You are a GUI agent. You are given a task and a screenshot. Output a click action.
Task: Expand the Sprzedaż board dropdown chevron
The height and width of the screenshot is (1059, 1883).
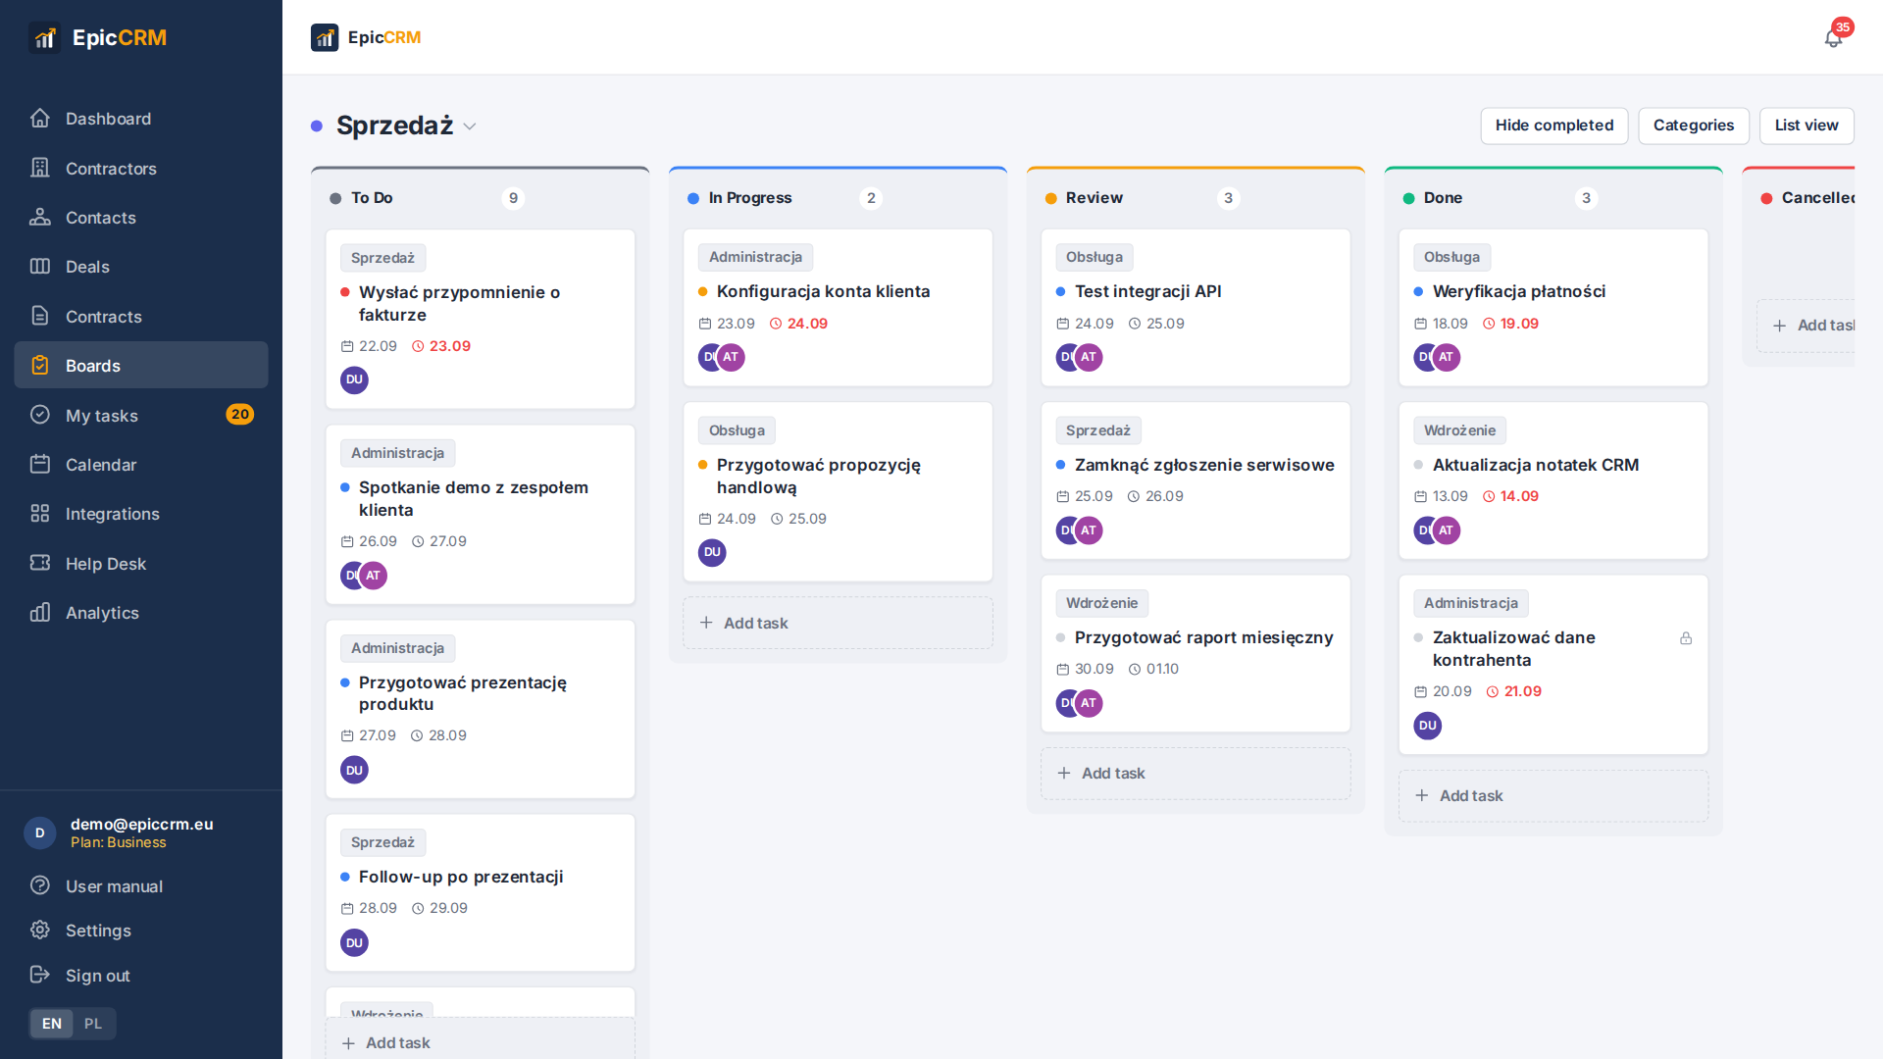[x=470, y=126]
